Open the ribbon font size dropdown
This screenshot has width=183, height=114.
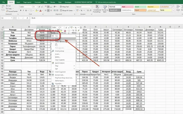pyautogui.click(x=37, y=7)
